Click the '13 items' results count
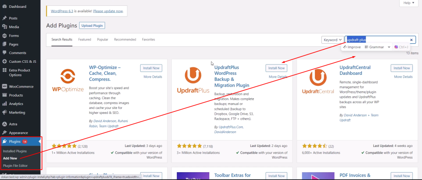 412,53
